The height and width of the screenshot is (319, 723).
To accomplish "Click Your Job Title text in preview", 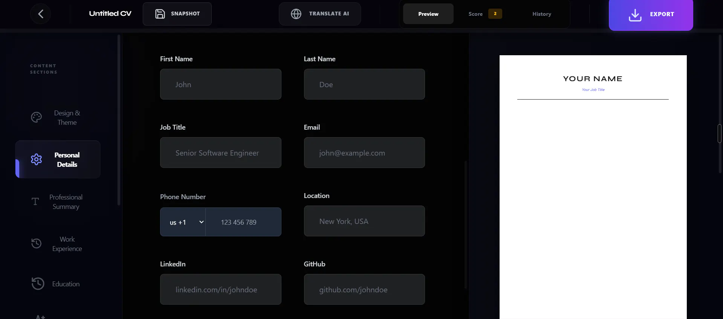I will [593, 90].
